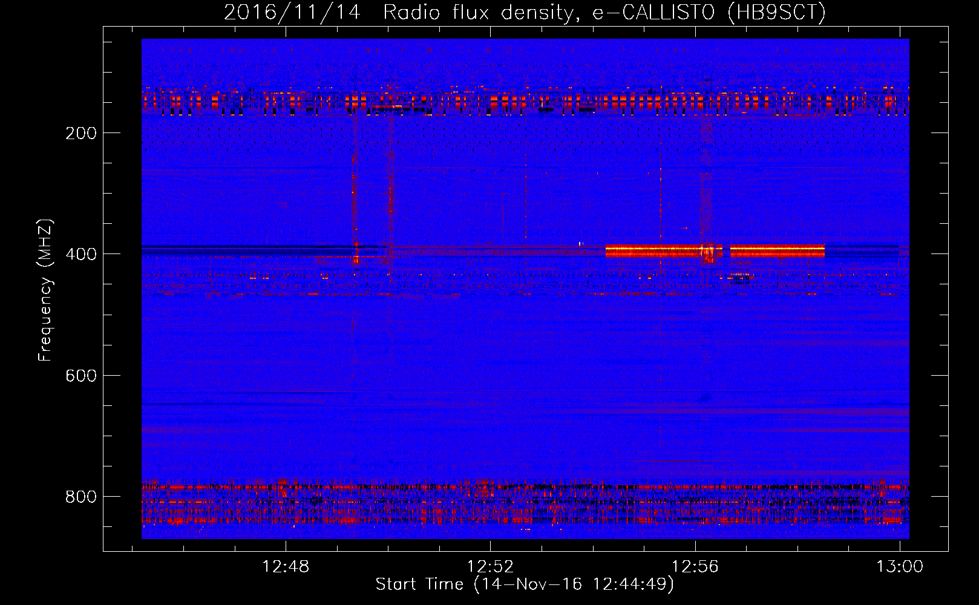The image size is (979, 605).
Task: Click the 12:48 time tick label
Action: pos(286,567)
